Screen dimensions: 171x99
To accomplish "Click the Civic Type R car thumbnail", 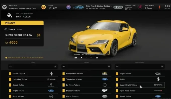I will point(79,7).
